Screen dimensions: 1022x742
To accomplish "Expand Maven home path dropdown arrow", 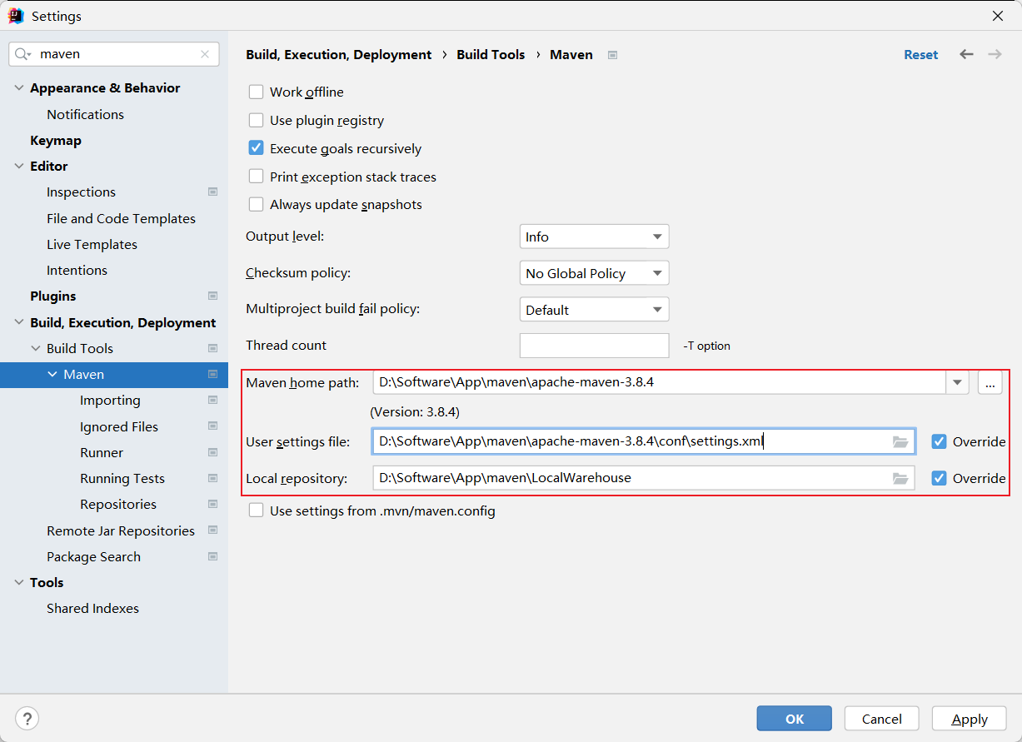I will pos(958,383).
